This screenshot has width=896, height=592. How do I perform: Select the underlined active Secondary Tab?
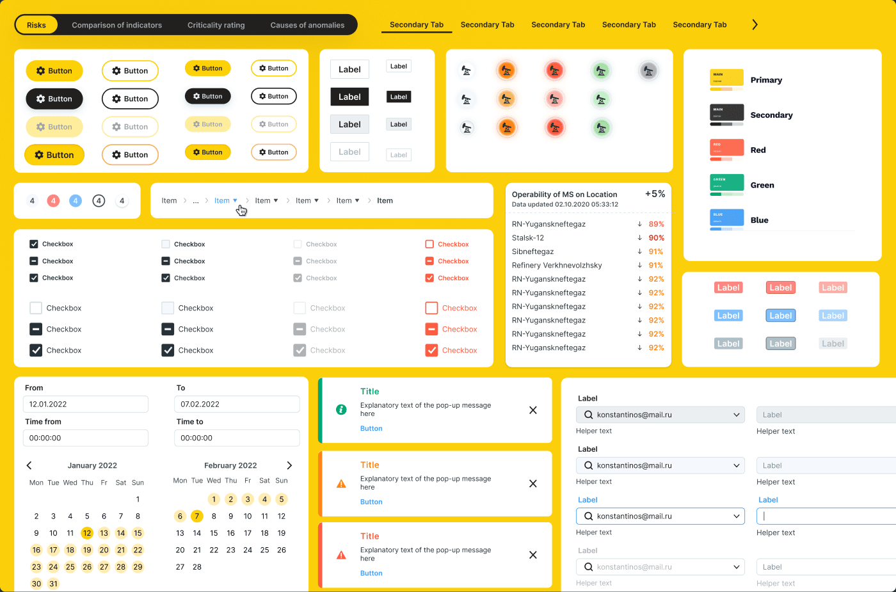pyautogui.click(x=417, y=24)
